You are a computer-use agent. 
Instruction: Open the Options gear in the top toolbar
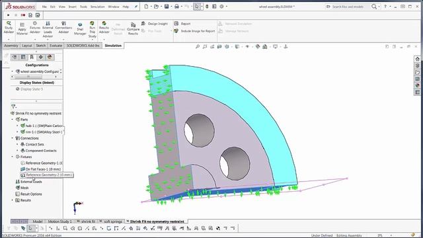221,7
